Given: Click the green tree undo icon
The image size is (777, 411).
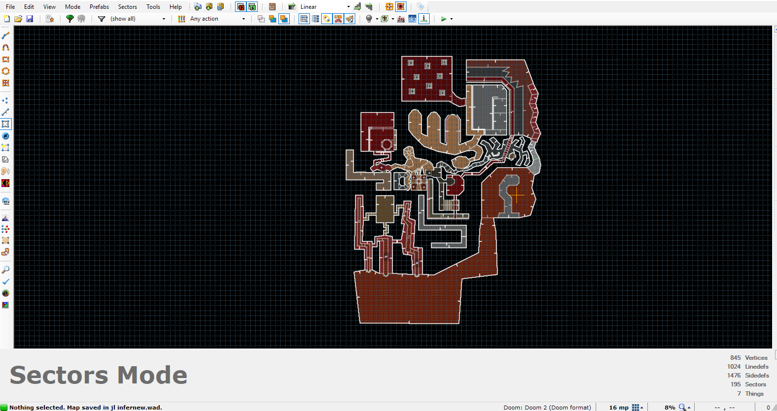Looking at the screenshot, I should [70, 19].
